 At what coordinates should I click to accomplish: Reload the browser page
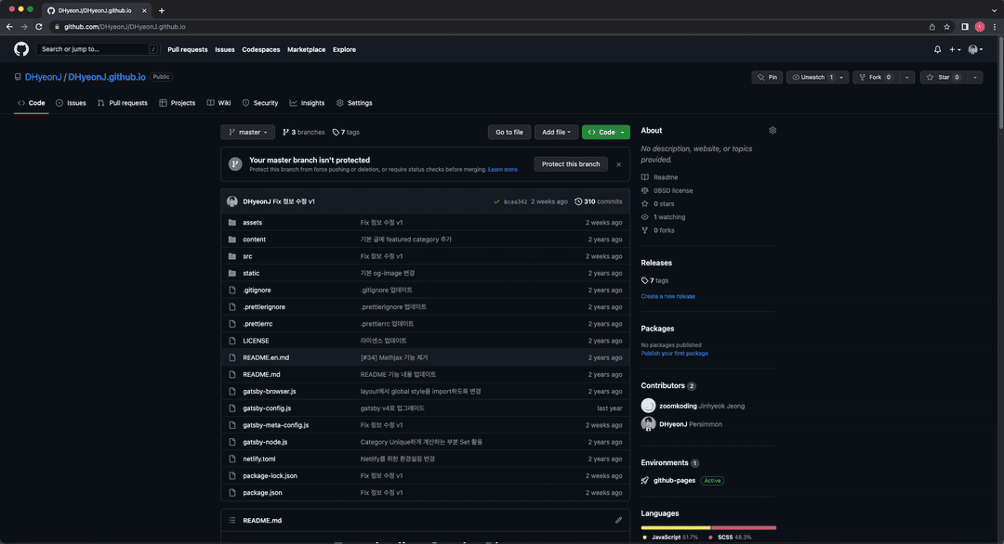point(38,27)
